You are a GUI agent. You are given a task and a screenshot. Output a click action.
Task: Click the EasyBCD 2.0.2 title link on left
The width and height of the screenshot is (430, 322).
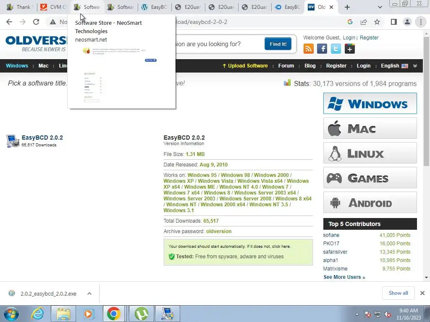[x=42, y=138]
